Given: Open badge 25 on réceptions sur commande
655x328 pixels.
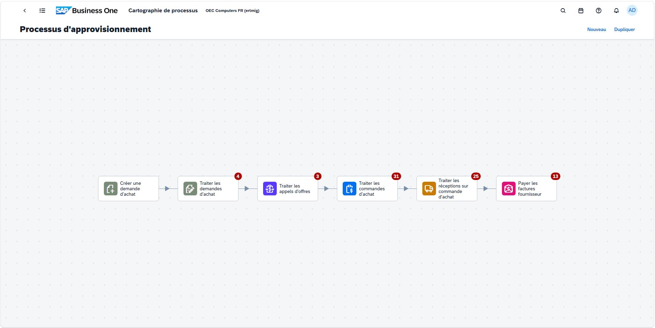Looking at the screenshot, I should [x=476, y=176].
